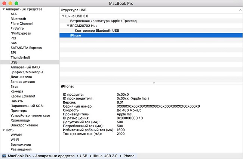The image size is (243, 159).
Task: Expand or collapse the Сеть section triangle
Action: click(x=3, y=130)
